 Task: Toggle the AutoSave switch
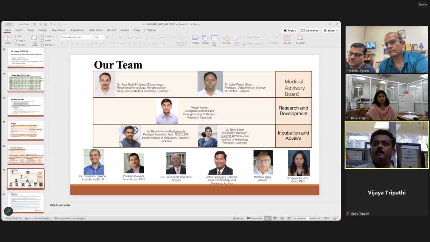34,24
